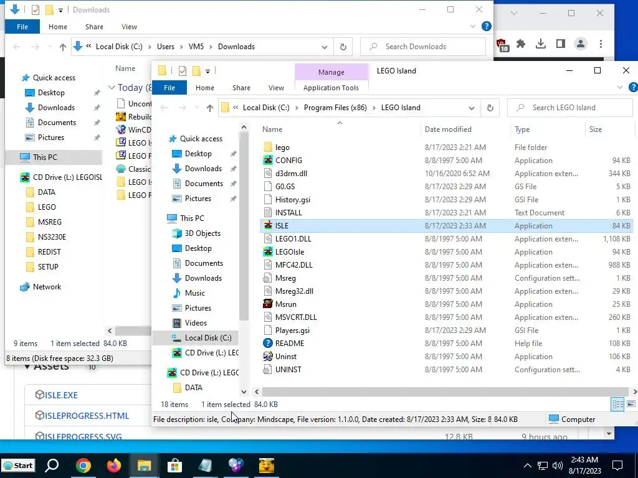Go up one folder in LEGO Island window
The height and width of the screenshot is (478, 638).
coord(209,108)
